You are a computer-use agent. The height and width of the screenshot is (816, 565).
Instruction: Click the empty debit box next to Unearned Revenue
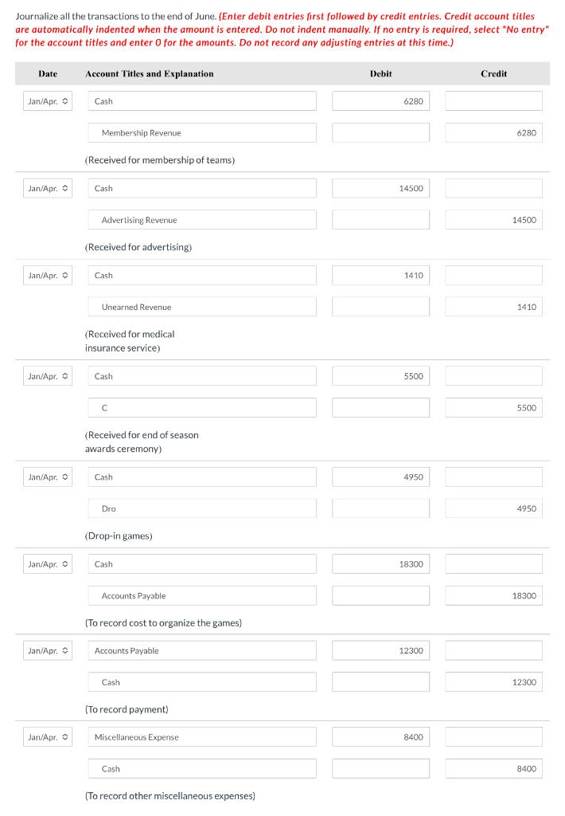coord(380,307)
